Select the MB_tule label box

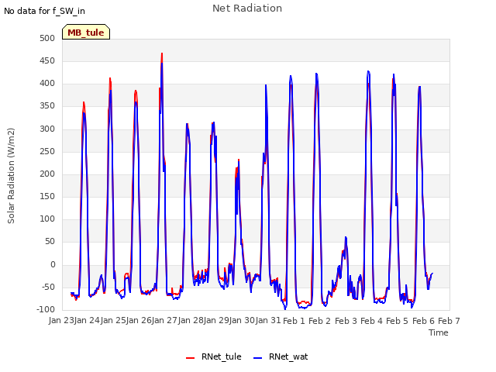(x=86, y=32)
